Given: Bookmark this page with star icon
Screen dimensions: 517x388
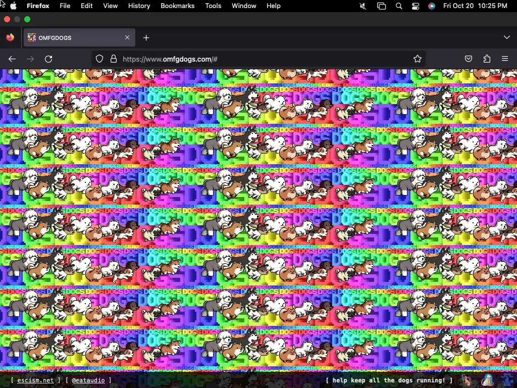Looking at the screenshot, I should pos(418,59).
